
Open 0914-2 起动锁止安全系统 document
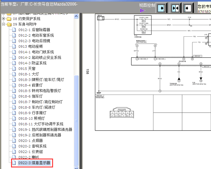click(x=40, y=58)
